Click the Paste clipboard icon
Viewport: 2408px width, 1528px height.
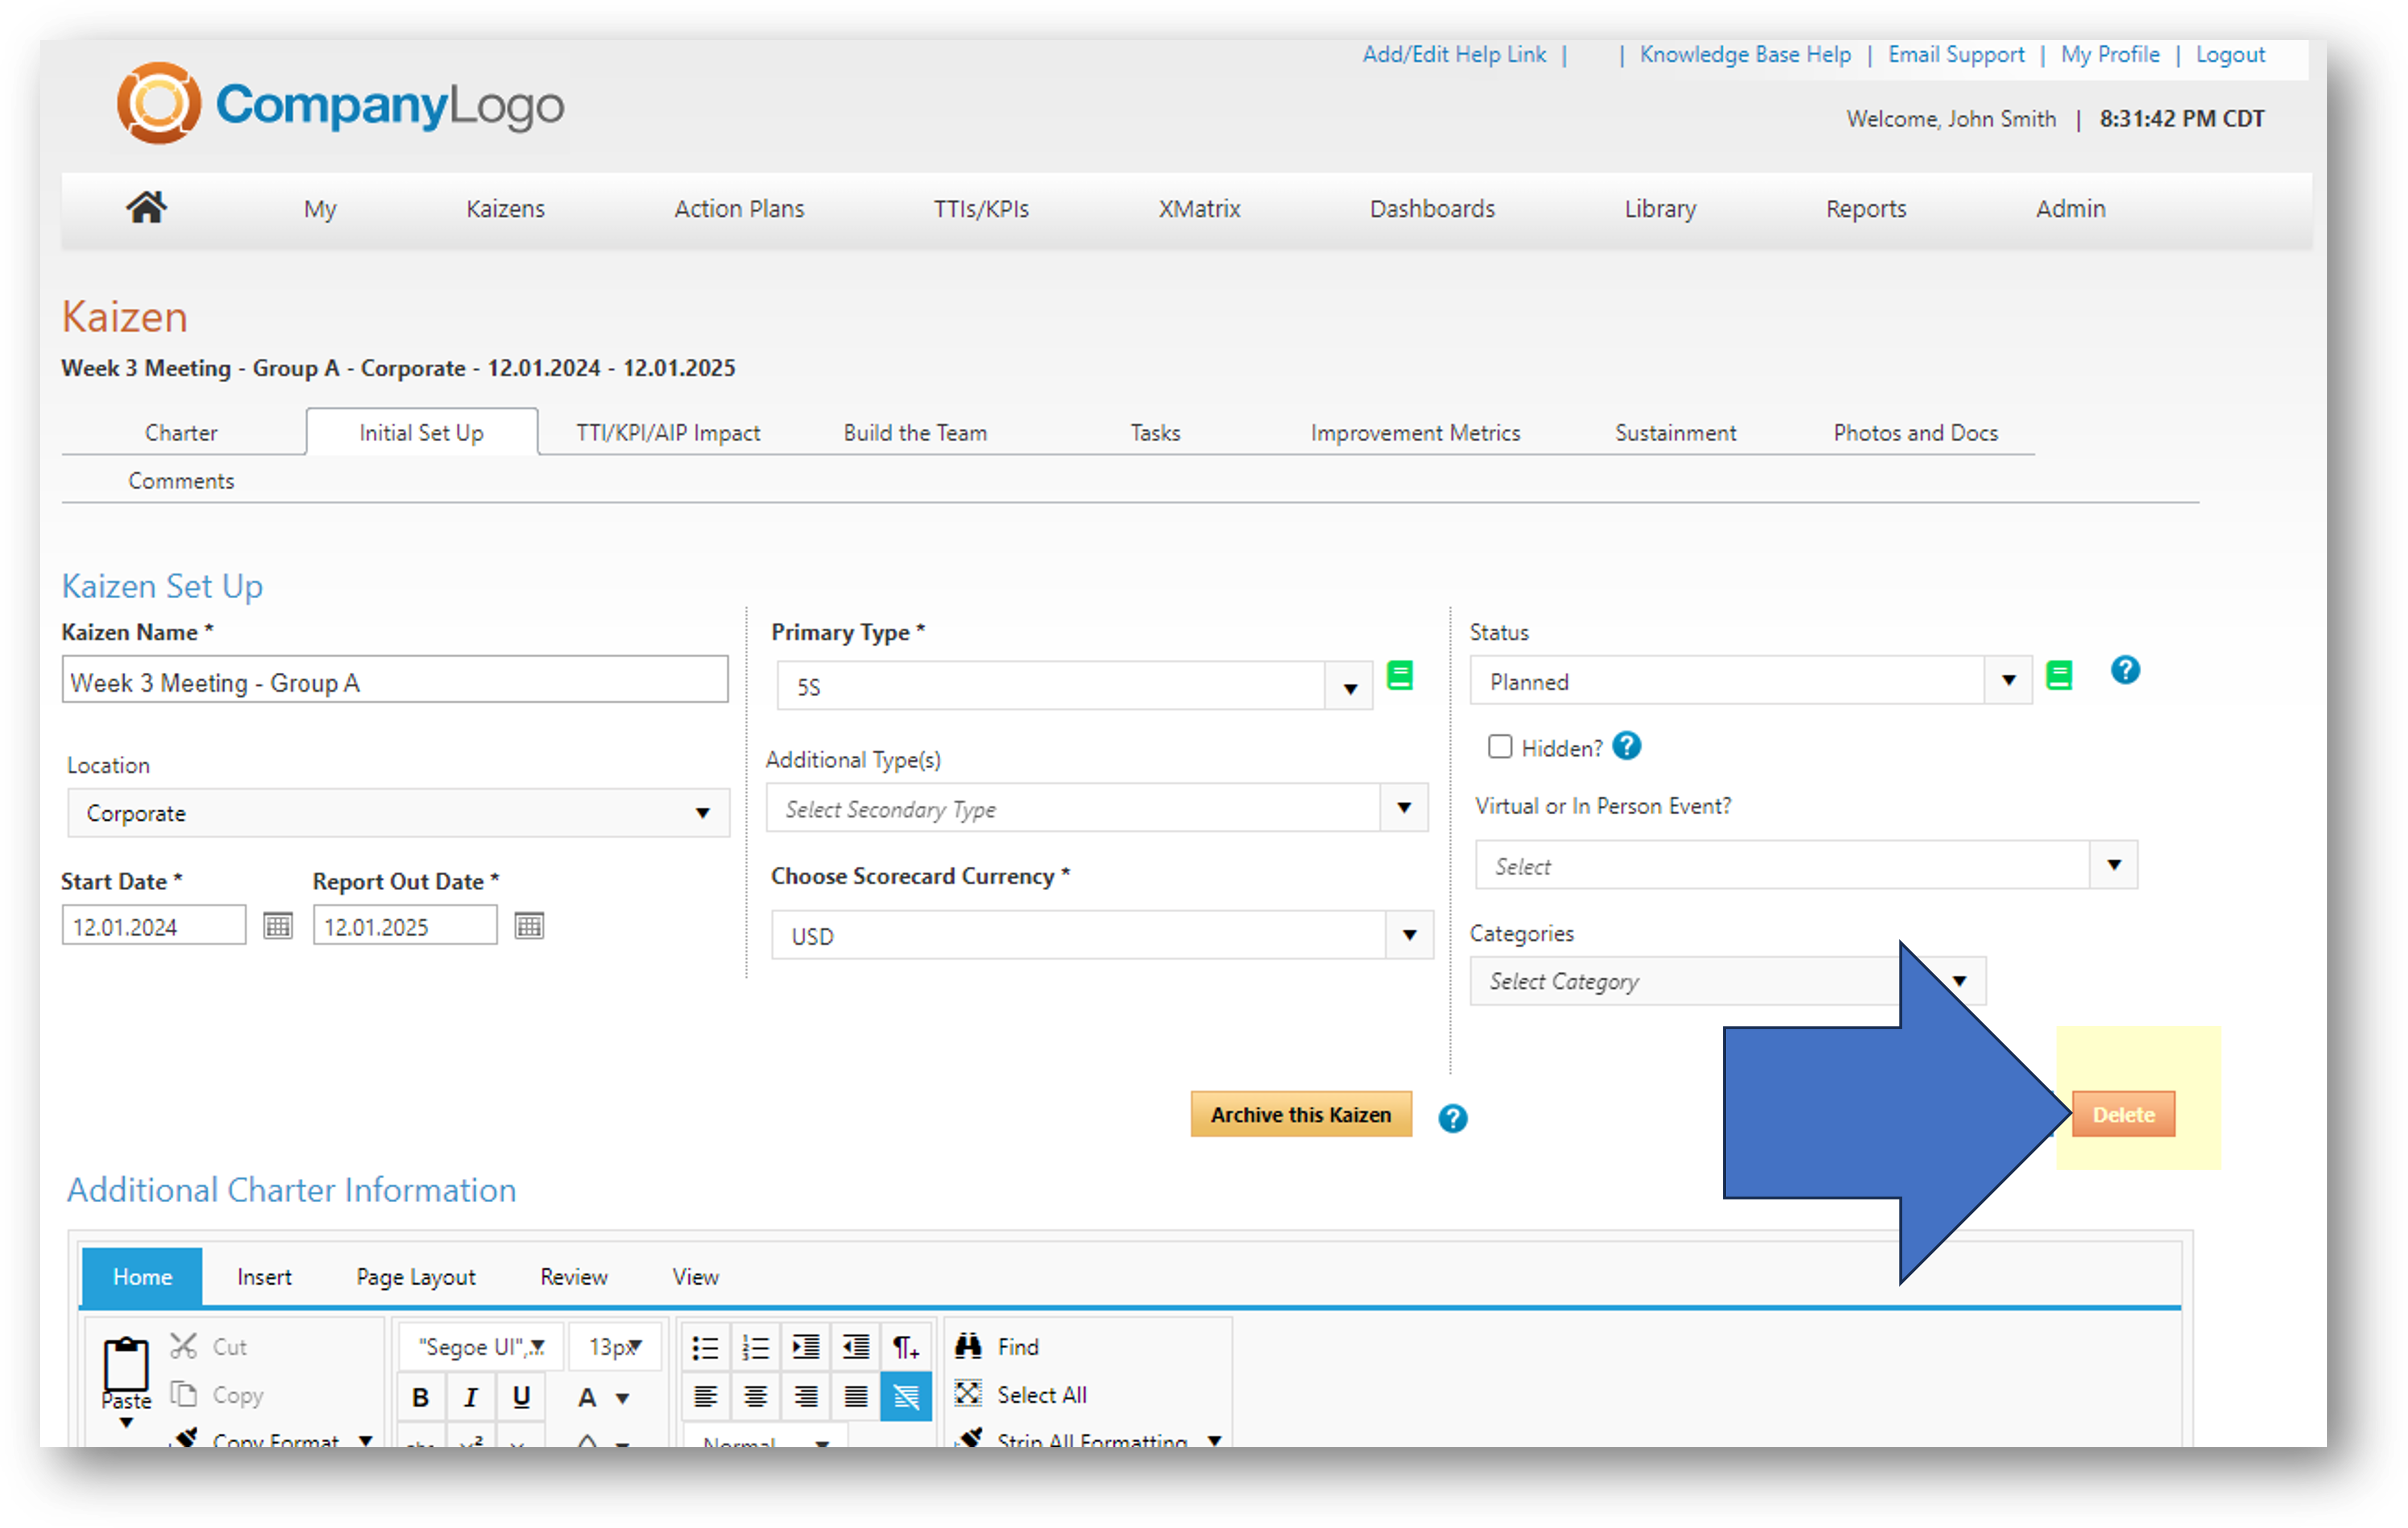point(126,1363)
